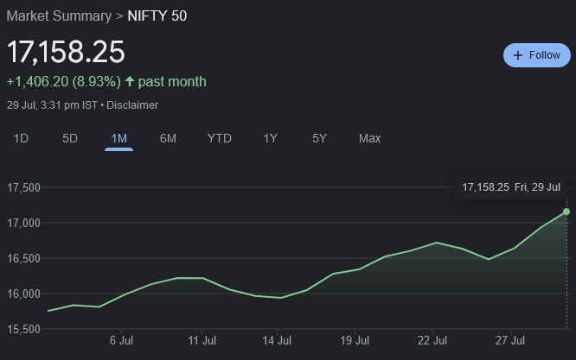
Task: View the 1Y chart range
Action: pos(270,138)
